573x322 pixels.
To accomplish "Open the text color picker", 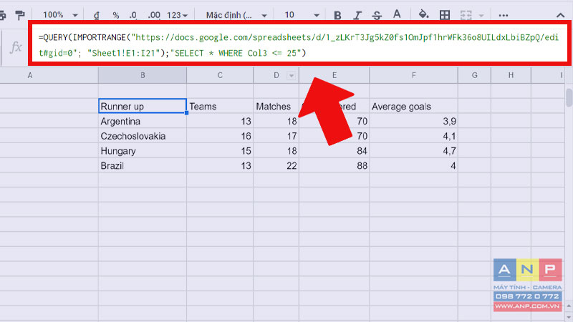I will (x=397, y=14).
